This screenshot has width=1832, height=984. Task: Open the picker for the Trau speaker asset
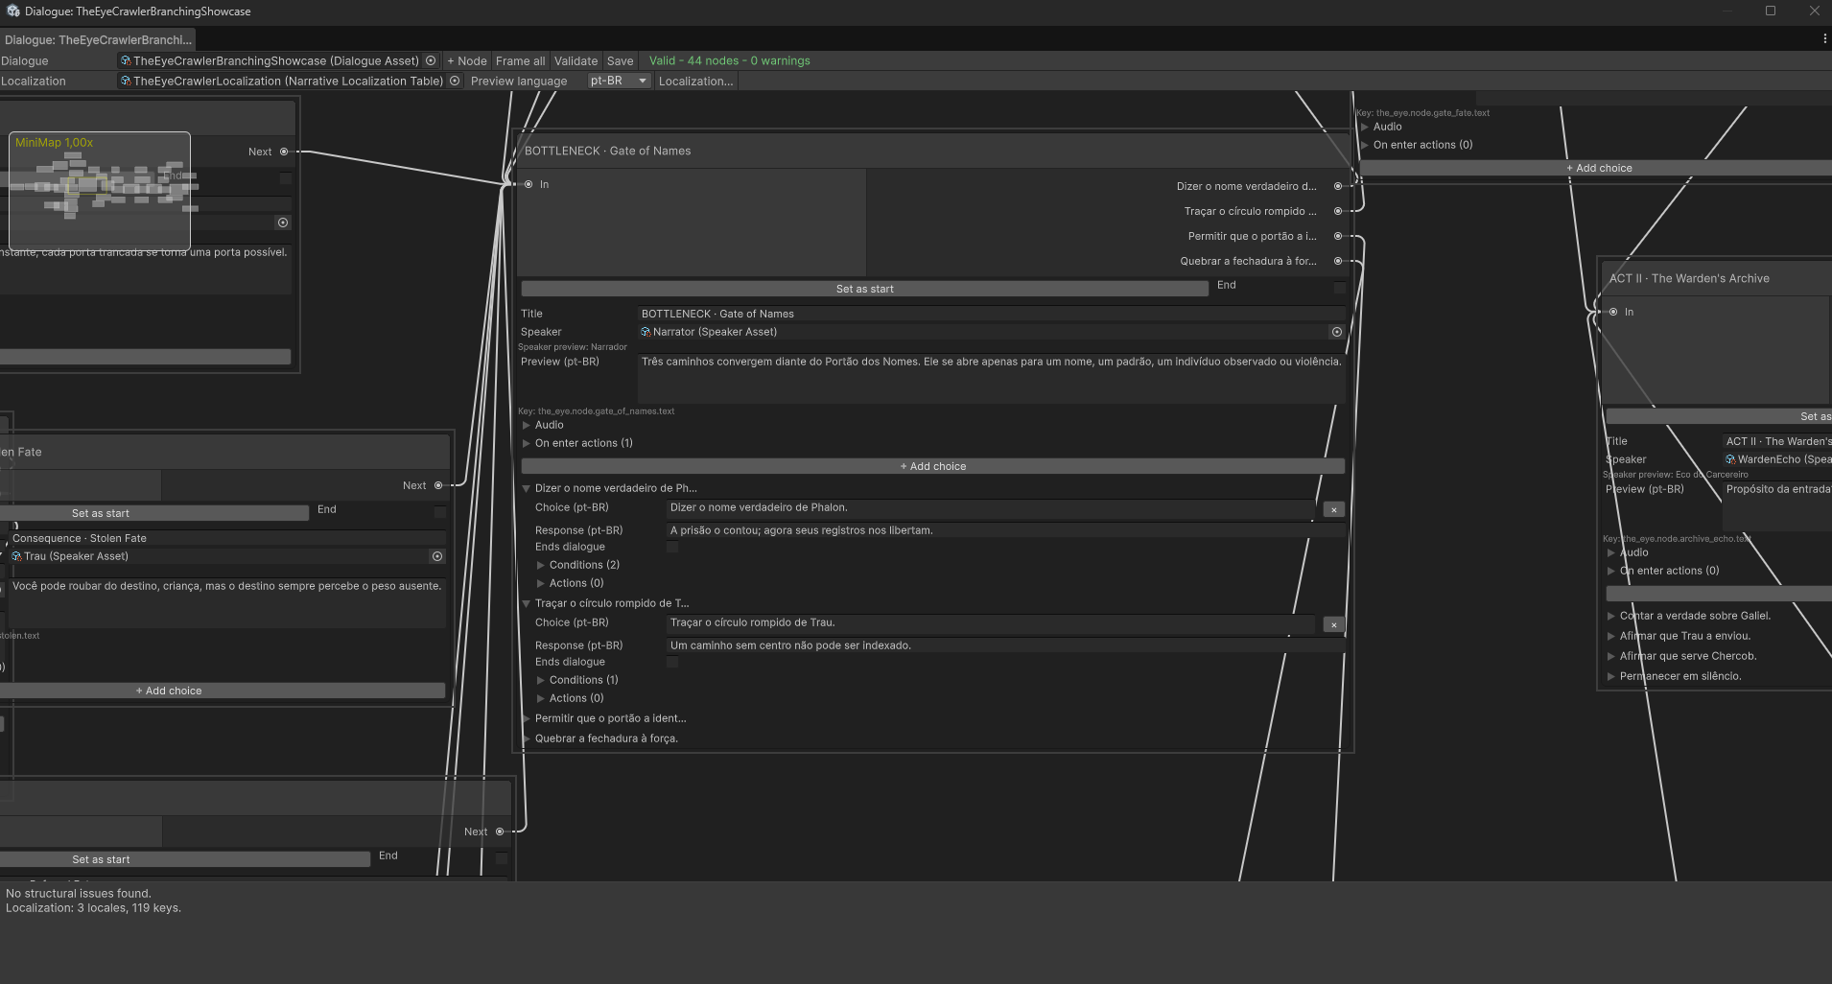point(437,556)
